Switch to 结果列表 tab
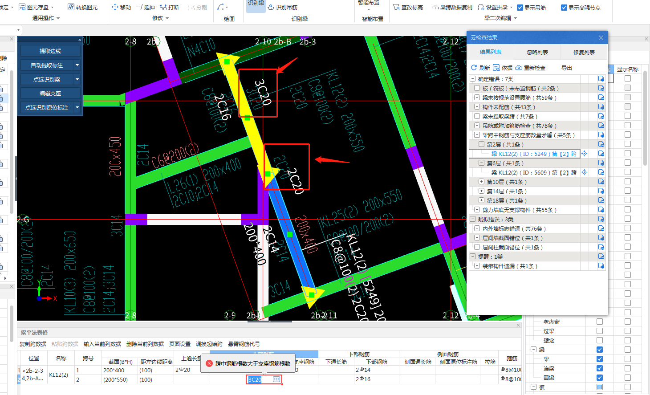The height and width of the screenshot is (395, 650). click(x=491, y=52)
